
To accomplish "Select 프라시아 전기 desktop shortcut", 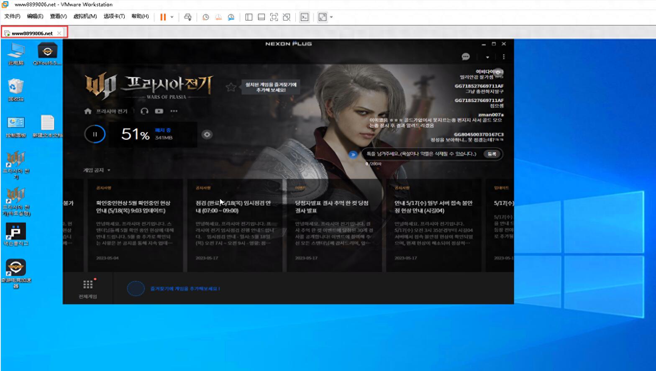I will pos(16,165).
